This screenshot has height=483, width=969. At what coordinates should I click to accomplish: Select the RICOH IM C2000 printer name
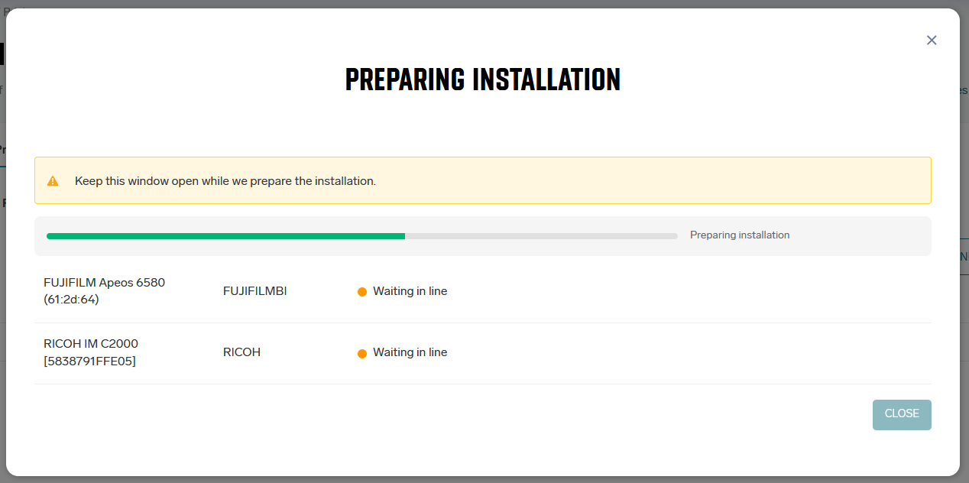[x=91, y=344]
